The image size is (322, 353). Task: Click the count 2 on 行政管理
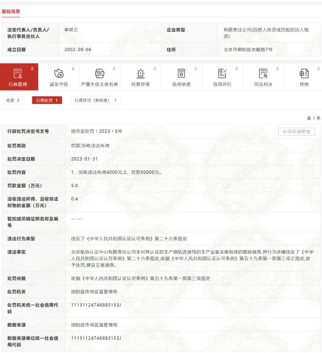tap(32, 68)
